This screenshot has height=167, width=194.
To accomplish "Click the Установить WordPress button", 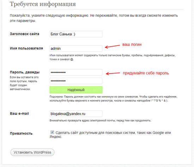I will pos(32,153).
